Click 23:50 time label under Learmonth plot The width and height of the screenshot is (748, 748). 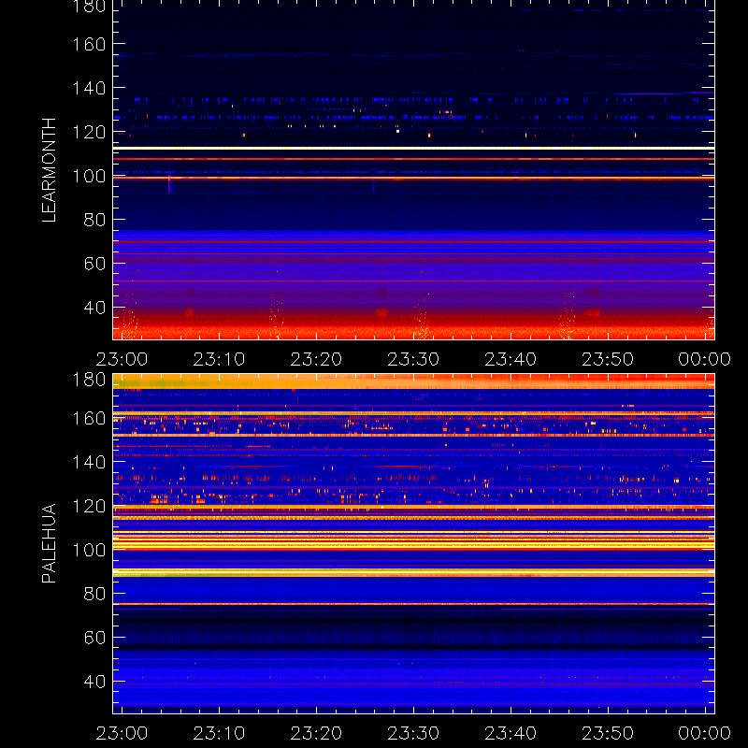pos(608,359)
